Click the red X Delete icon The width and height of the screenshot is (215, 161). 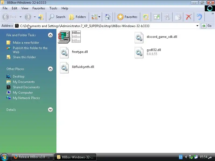[x=189, y=17]
